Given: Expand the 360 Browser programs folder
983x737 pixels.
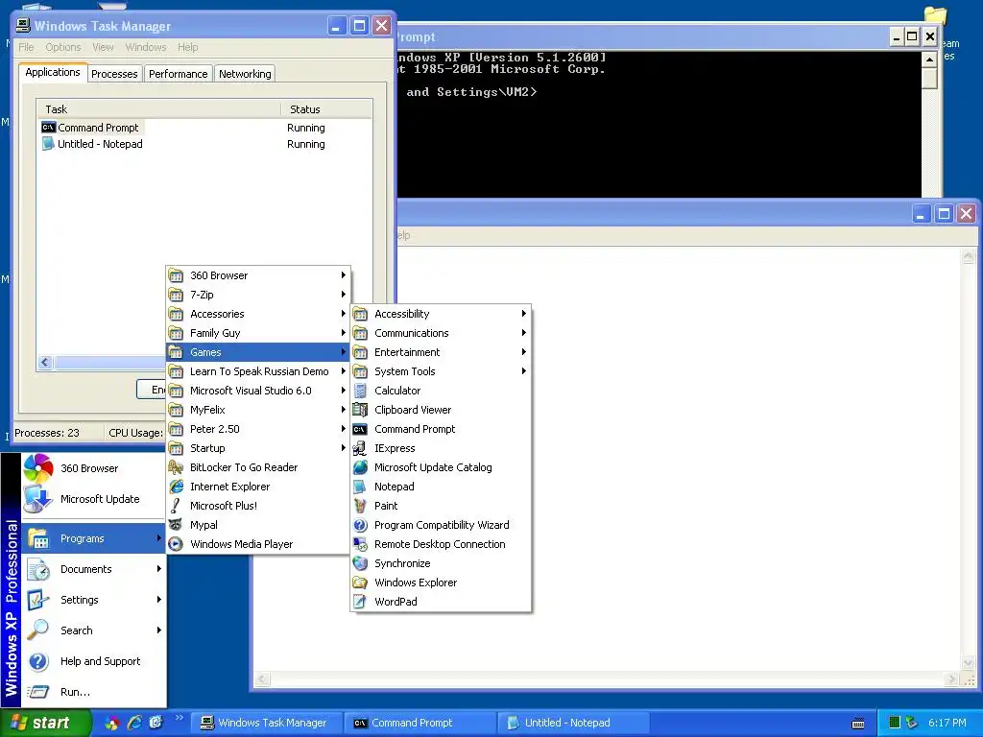Looking at the screenshot, I should pyautogui.click(x=257, y=275).
